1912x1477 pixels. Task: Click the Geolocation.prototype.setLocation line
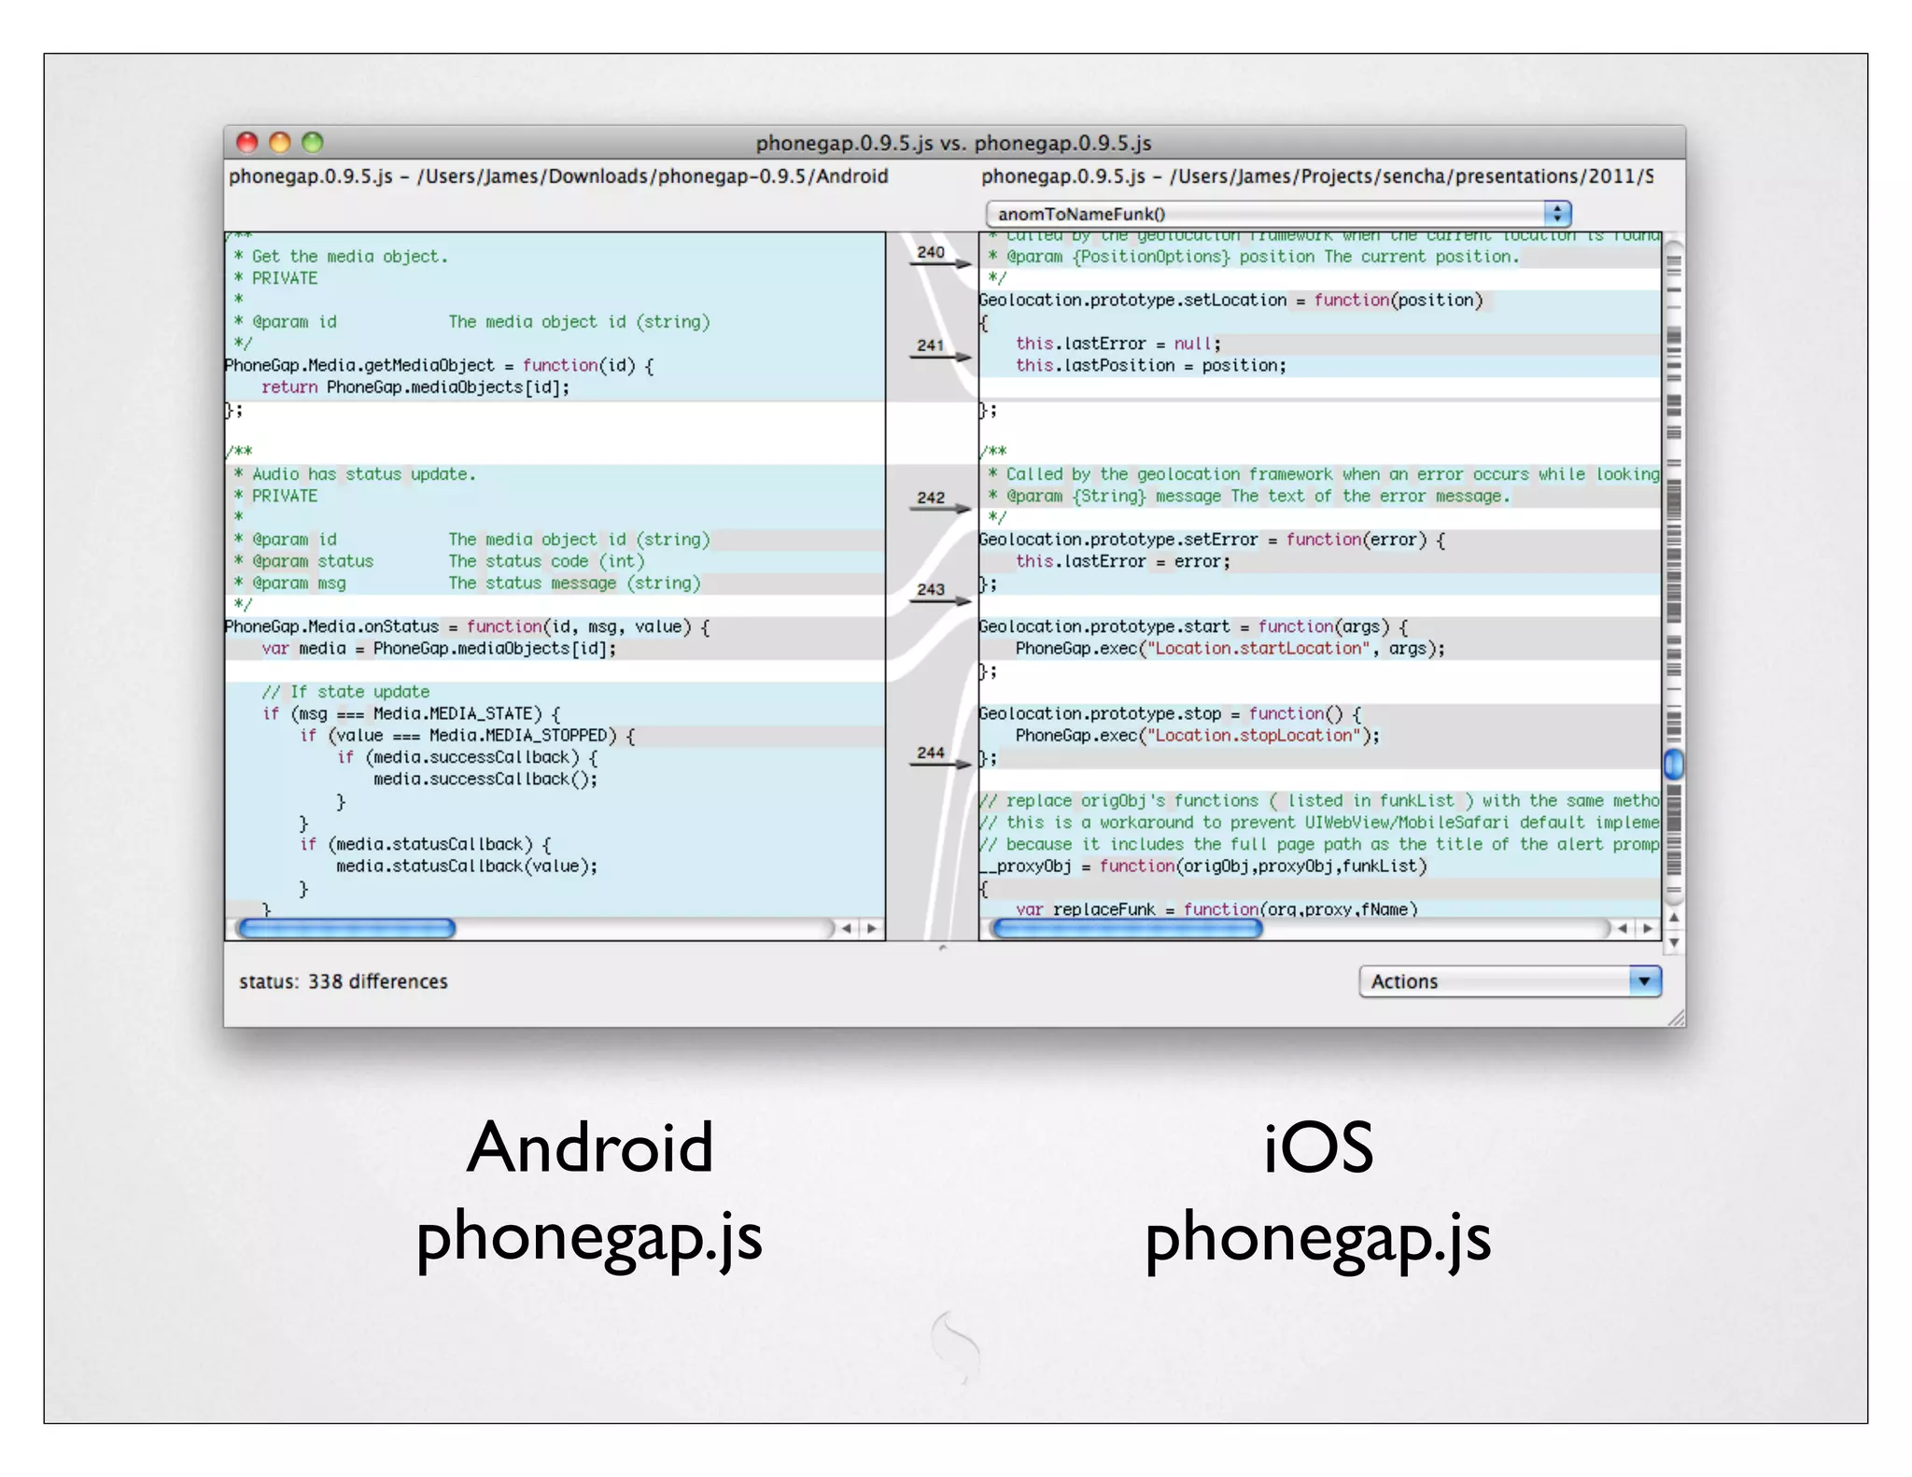click(x=1230, y=301)
